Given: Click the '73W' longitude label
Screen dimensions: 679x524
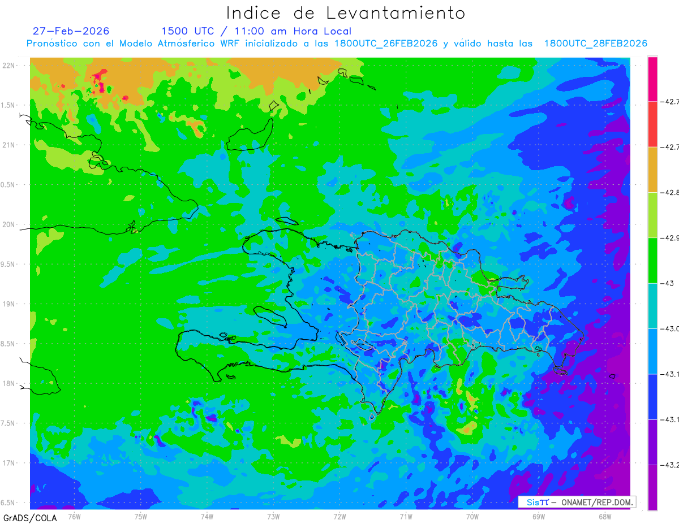Looking at the screenshot, I should [273, 516].
